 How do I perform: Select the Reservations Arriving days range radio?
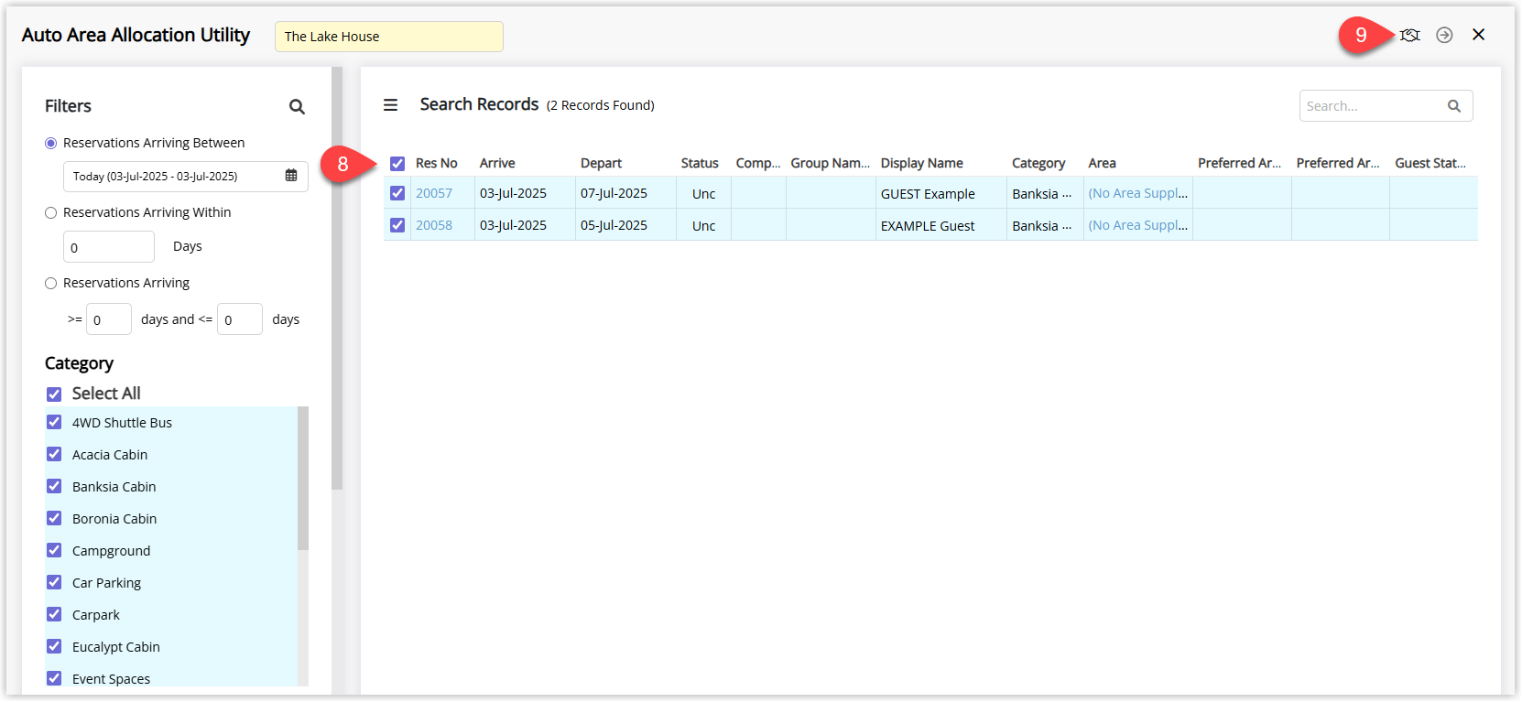pyautogui.click(x=51, y=283)
